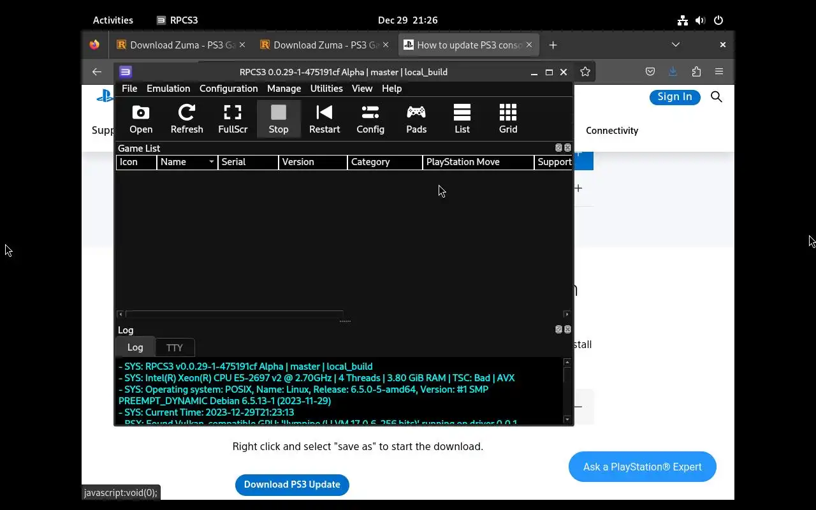The height and width of the screenshot is (510, 816).
Task: Open the Connectivity link on PlayStation page
Action: click(612, 131)
